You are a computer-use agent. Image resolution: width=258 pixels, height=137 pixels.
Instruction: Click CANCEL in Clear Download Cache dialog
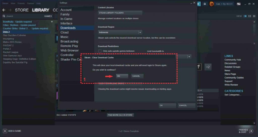pyautogui.click(x=137, y=76)
